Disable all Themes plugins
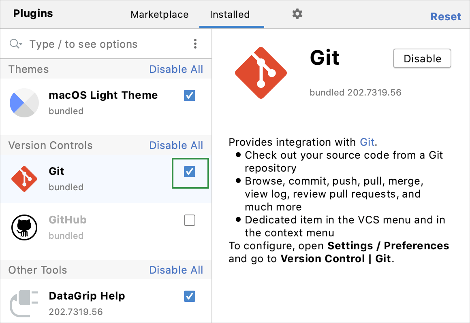Image resolution: width=470 pixels, height=323 pixels. click(176, 69)
